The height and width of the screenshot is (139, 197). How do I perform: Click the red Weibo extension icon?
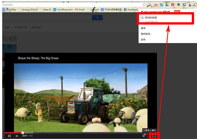156,5
